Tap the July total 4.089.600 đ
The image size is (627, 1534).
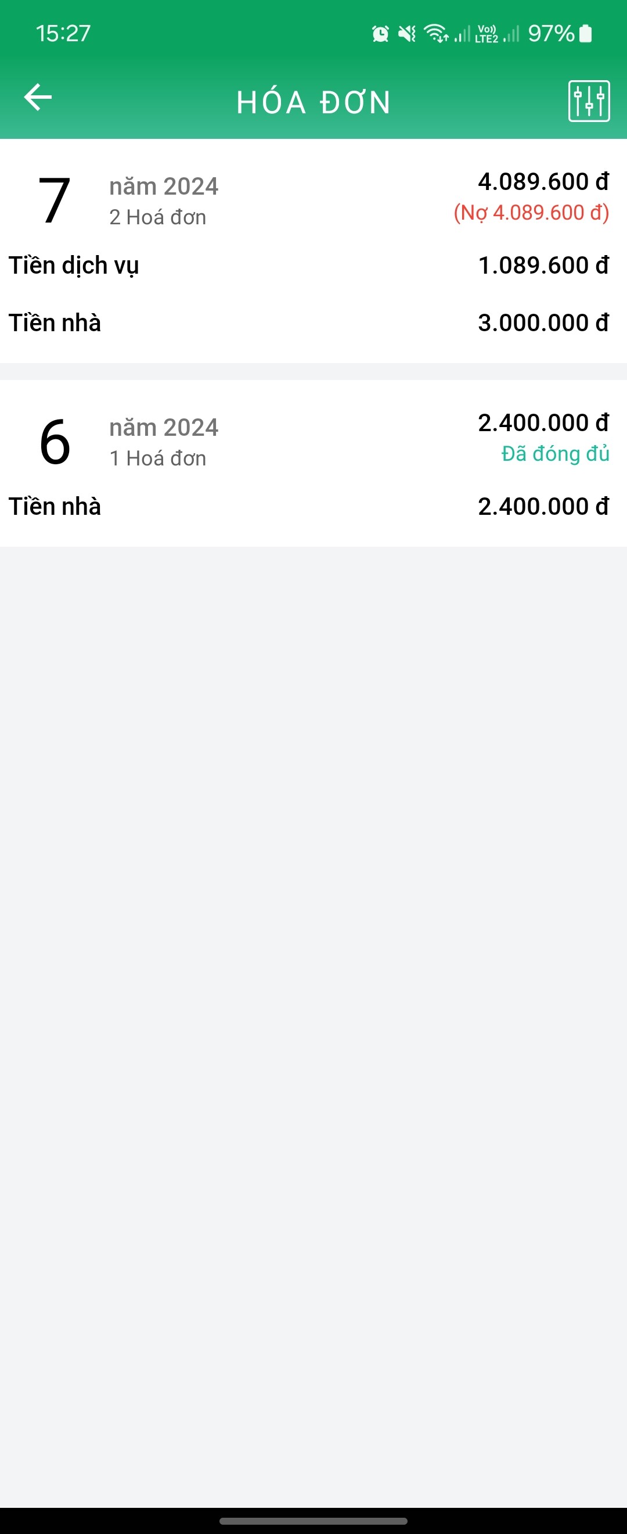point(543,182)
